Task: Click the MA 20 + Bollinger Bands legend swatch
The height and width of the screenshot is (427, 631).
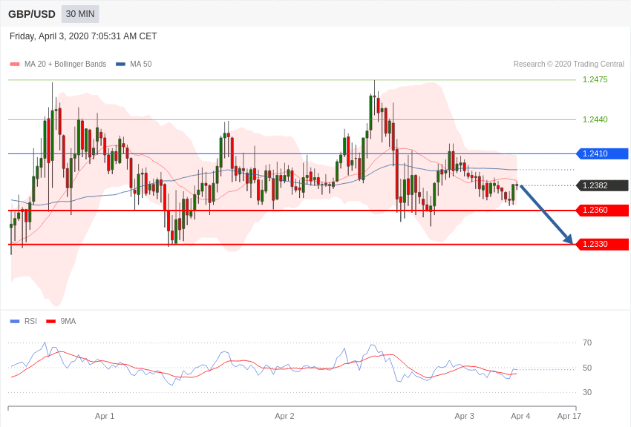Action: coord(15,64)
